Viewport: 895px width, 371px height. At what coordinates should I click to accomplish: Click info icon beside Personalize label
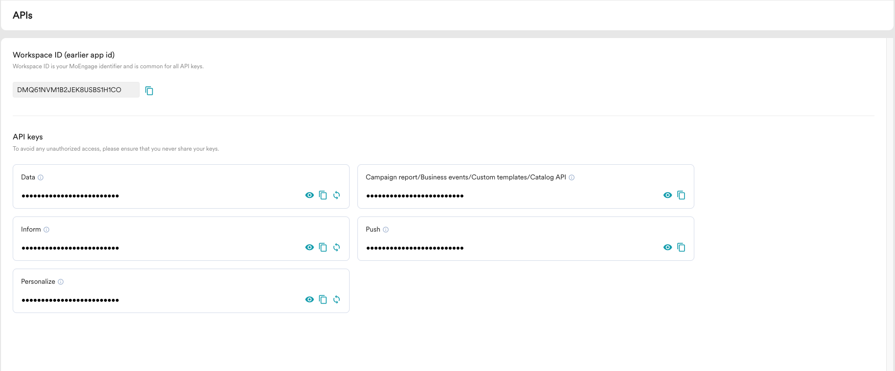[61, 282]
